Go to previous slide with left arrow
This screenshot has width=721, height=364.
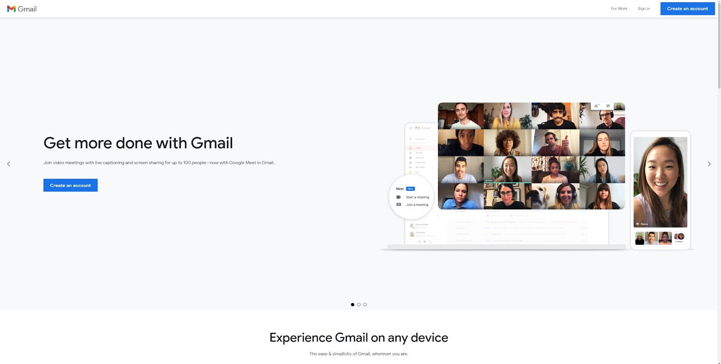pyautogui.click(x=9, y=164)
